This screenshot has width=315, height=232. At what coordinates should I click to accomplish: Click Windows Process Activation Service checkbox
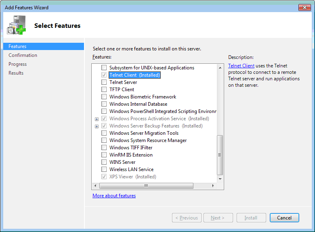click(104, 118)
